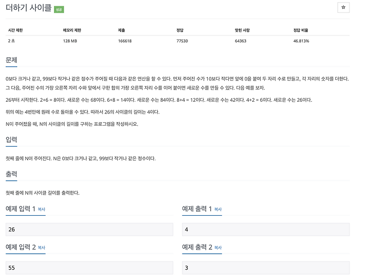Screen dimensions: 365x277
Task: Click the 출력 section heading
Action: pos(11,174)
